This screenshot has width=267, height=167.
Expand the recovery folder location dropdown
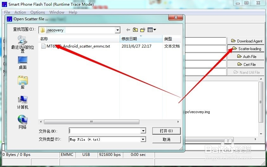tap(118, 30)
